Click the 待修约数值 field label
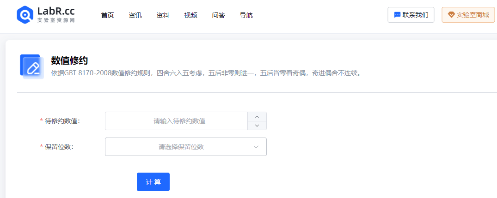Screen dimensions: 497x198 62,121
